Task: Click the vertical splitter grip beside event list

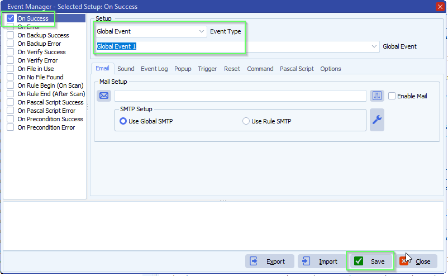Action: pos(88,106)
